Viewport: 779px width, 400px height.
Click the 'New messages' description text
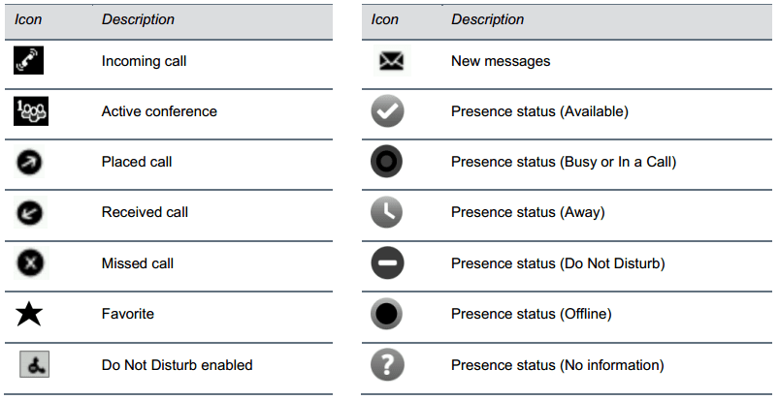501,61
